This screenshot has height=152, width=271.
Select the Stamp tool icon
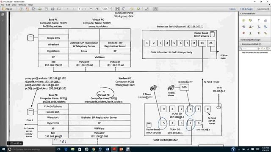click(250, 27)
